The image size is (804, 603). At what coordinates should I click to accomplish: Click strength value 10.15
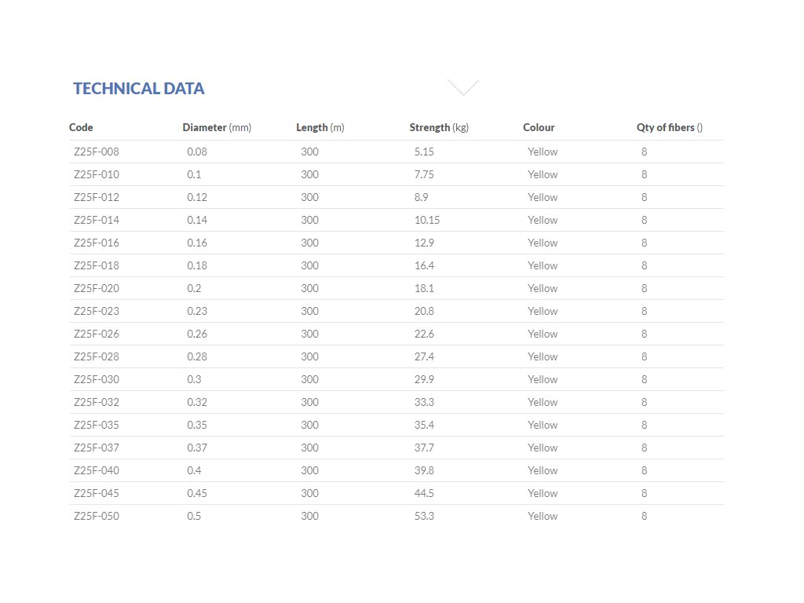pos(426,220)
